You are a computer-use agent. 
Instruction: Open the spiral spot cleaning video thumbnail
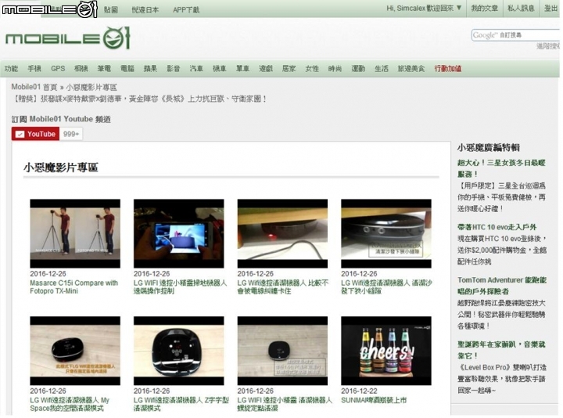282,351
